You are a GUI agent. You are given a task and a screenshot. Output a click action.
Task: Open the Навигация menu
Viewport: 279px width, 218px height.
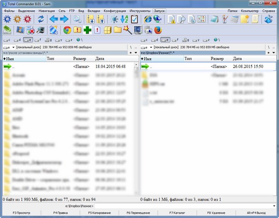click(47, 11)
